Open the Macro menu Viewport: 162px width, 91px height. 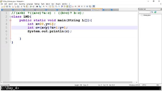[x=48, y=4]
